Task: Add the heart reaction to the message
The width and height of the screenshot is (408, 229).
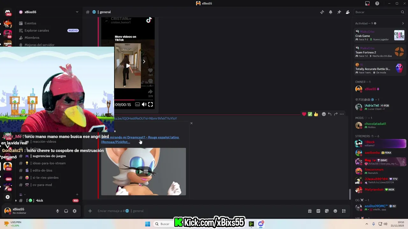Action: (304, 114)
